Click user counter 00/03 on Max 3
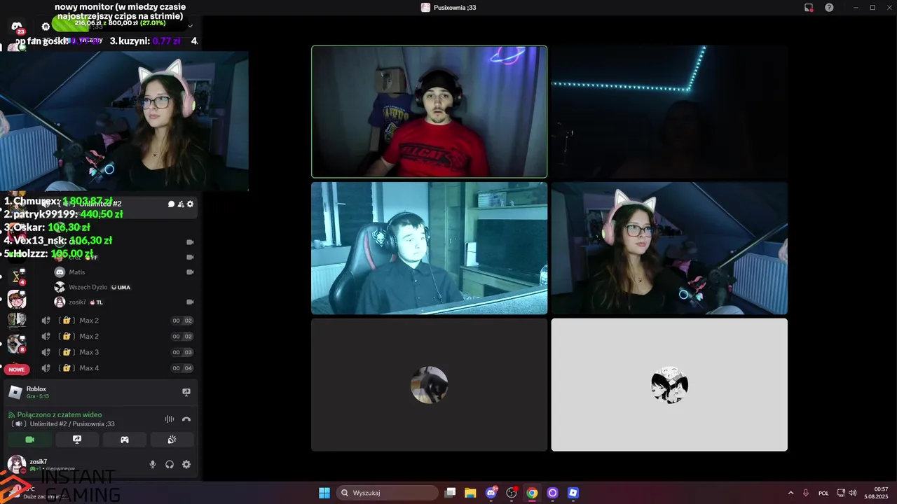The width and height of the screenshot is (897, 504). pos(182,352)
